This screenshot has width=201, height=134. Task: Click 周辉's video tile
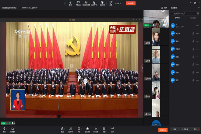[x=156, y=37]
